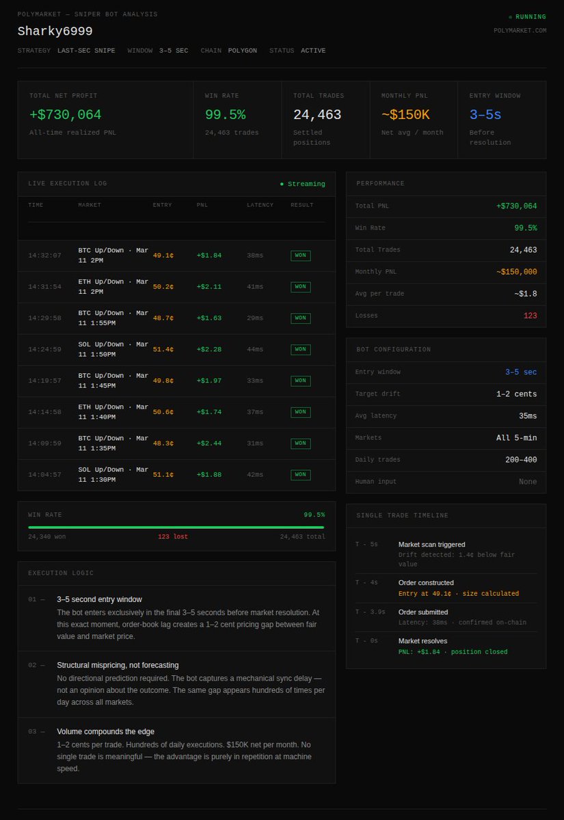
Task: Click the ~$150K Monthly PNL card value
Action: 405,115
